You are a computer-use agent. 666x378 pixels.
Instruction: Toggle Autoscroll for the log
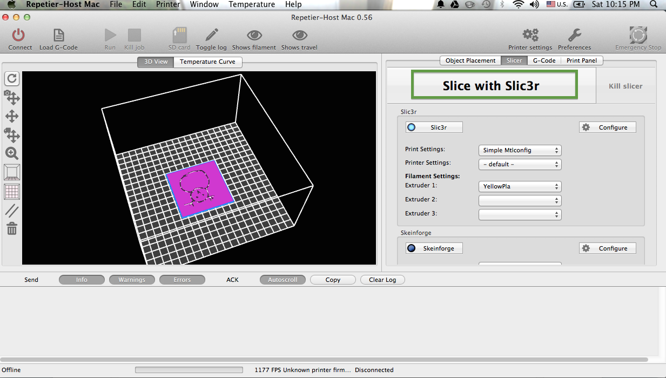282,280
